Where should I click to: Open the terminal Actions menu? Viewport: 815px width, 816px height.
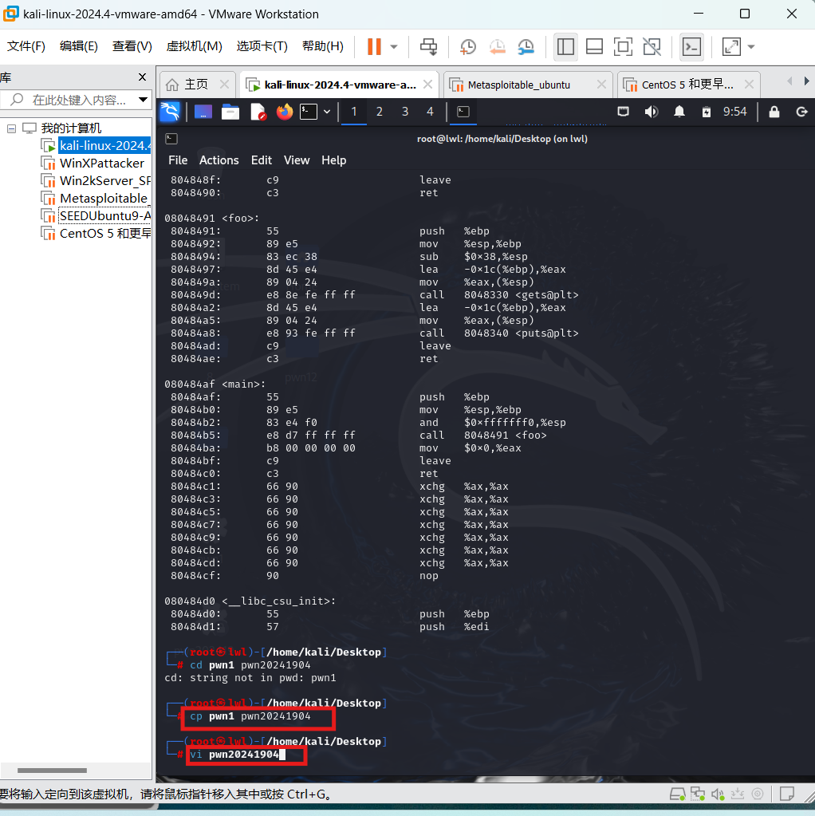pos(219,160)
